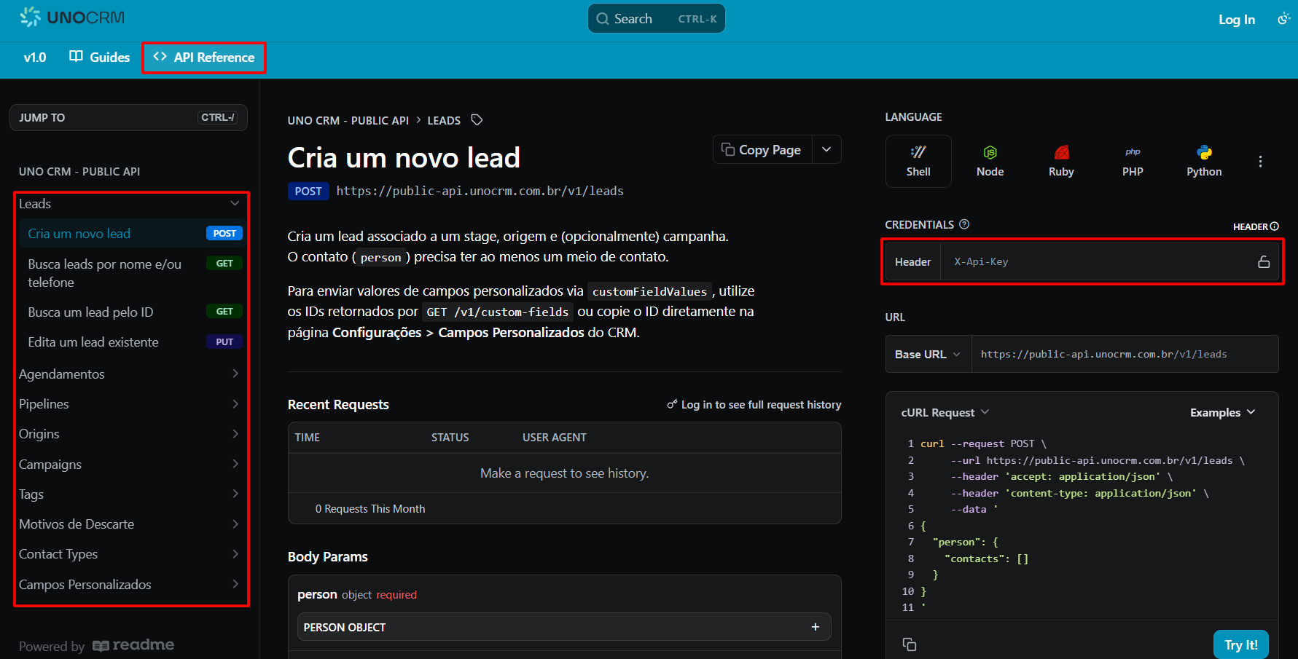1298x659 pixels.
Task: Click the JUMP TO field
Action: click(x=128, y=117)
